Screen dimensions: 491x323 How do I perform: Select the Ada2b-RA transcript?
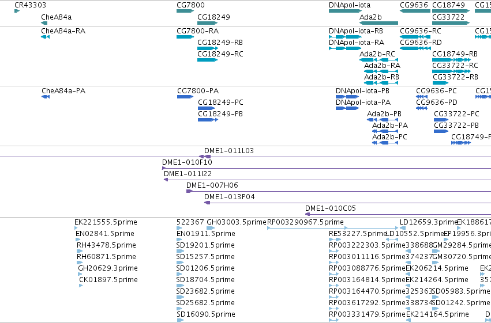point(381,71)
